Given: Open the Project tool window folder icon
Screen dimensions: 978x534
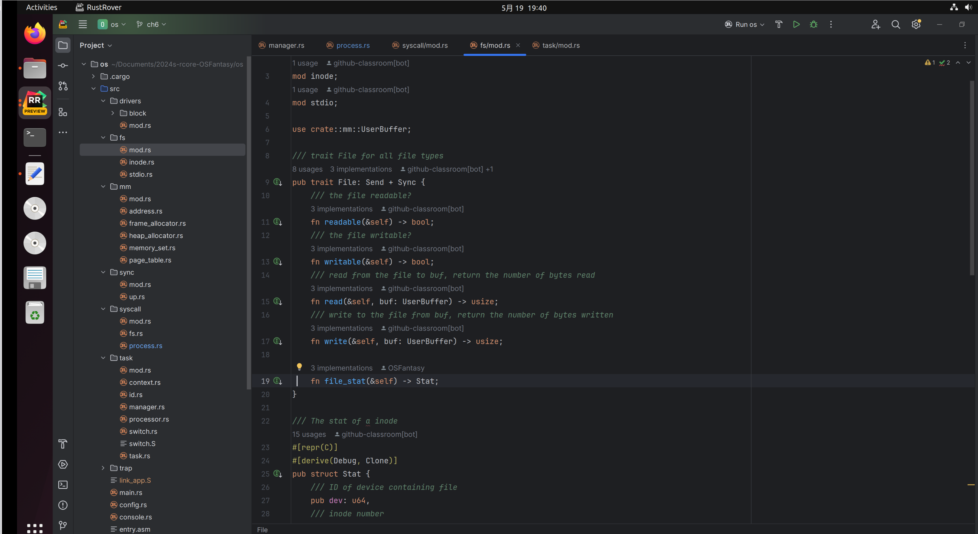Looking at the screenshot, I should click(63, 45).
